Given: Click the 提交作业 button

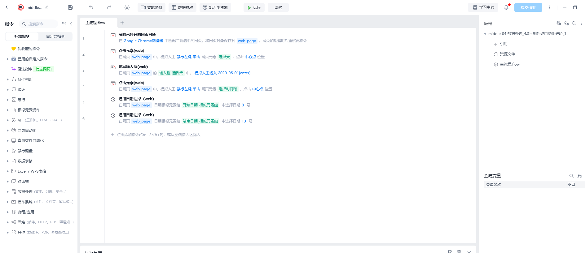Looking at the screenshot, I should pos(528,7).
